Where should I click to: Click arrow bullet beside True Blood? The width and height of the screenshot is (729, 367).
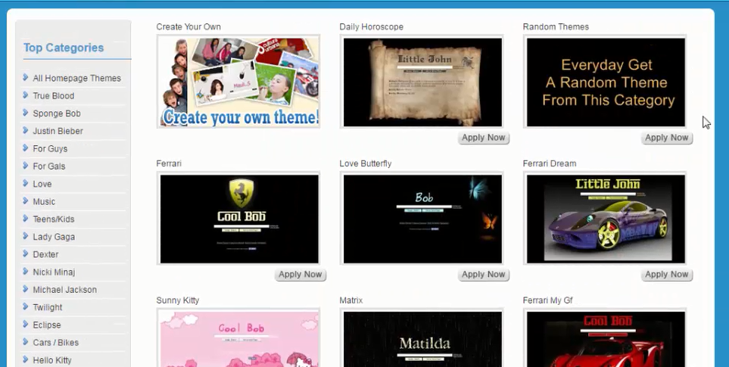tap(26, 95)
